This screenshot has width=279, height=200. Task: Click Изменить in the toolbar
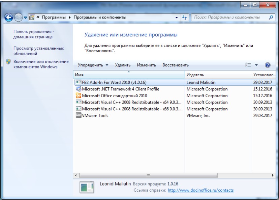point(147,65)
